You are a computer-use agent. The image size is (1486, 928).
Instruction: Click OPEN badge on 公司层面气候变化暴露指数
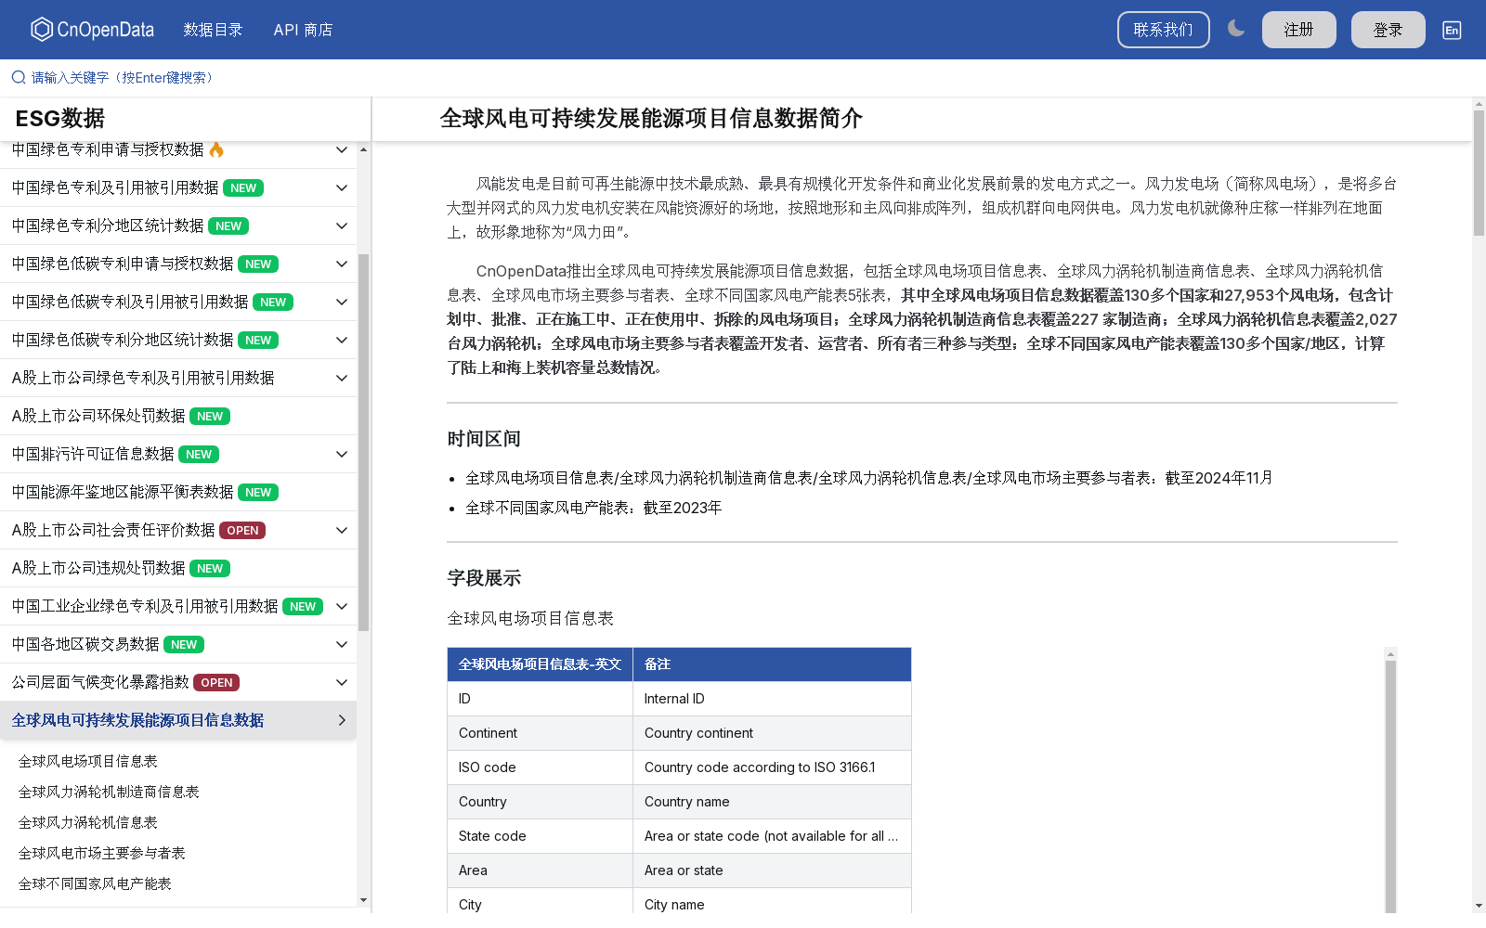[216, 682]
